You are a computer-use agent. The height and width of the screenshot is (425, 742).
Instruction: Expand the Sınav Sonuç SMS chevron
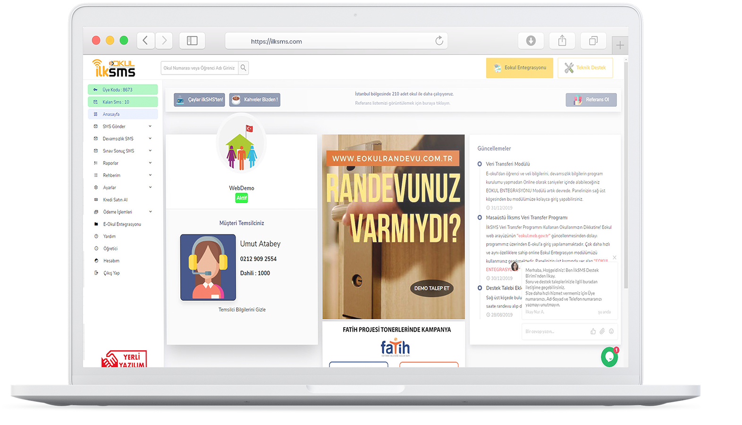[x=150, y=151]
